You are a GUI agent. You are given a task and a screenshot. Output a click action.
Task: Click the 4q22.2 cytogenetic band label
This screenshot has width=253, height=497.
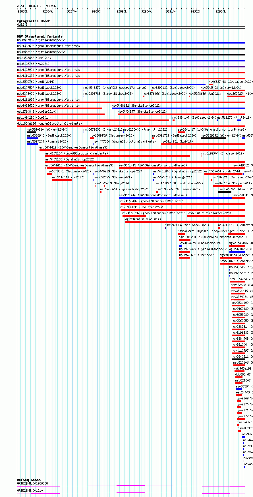click(22, 25)
